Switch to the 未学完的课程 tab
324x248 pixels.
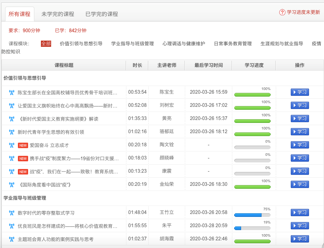click(58, 14)
